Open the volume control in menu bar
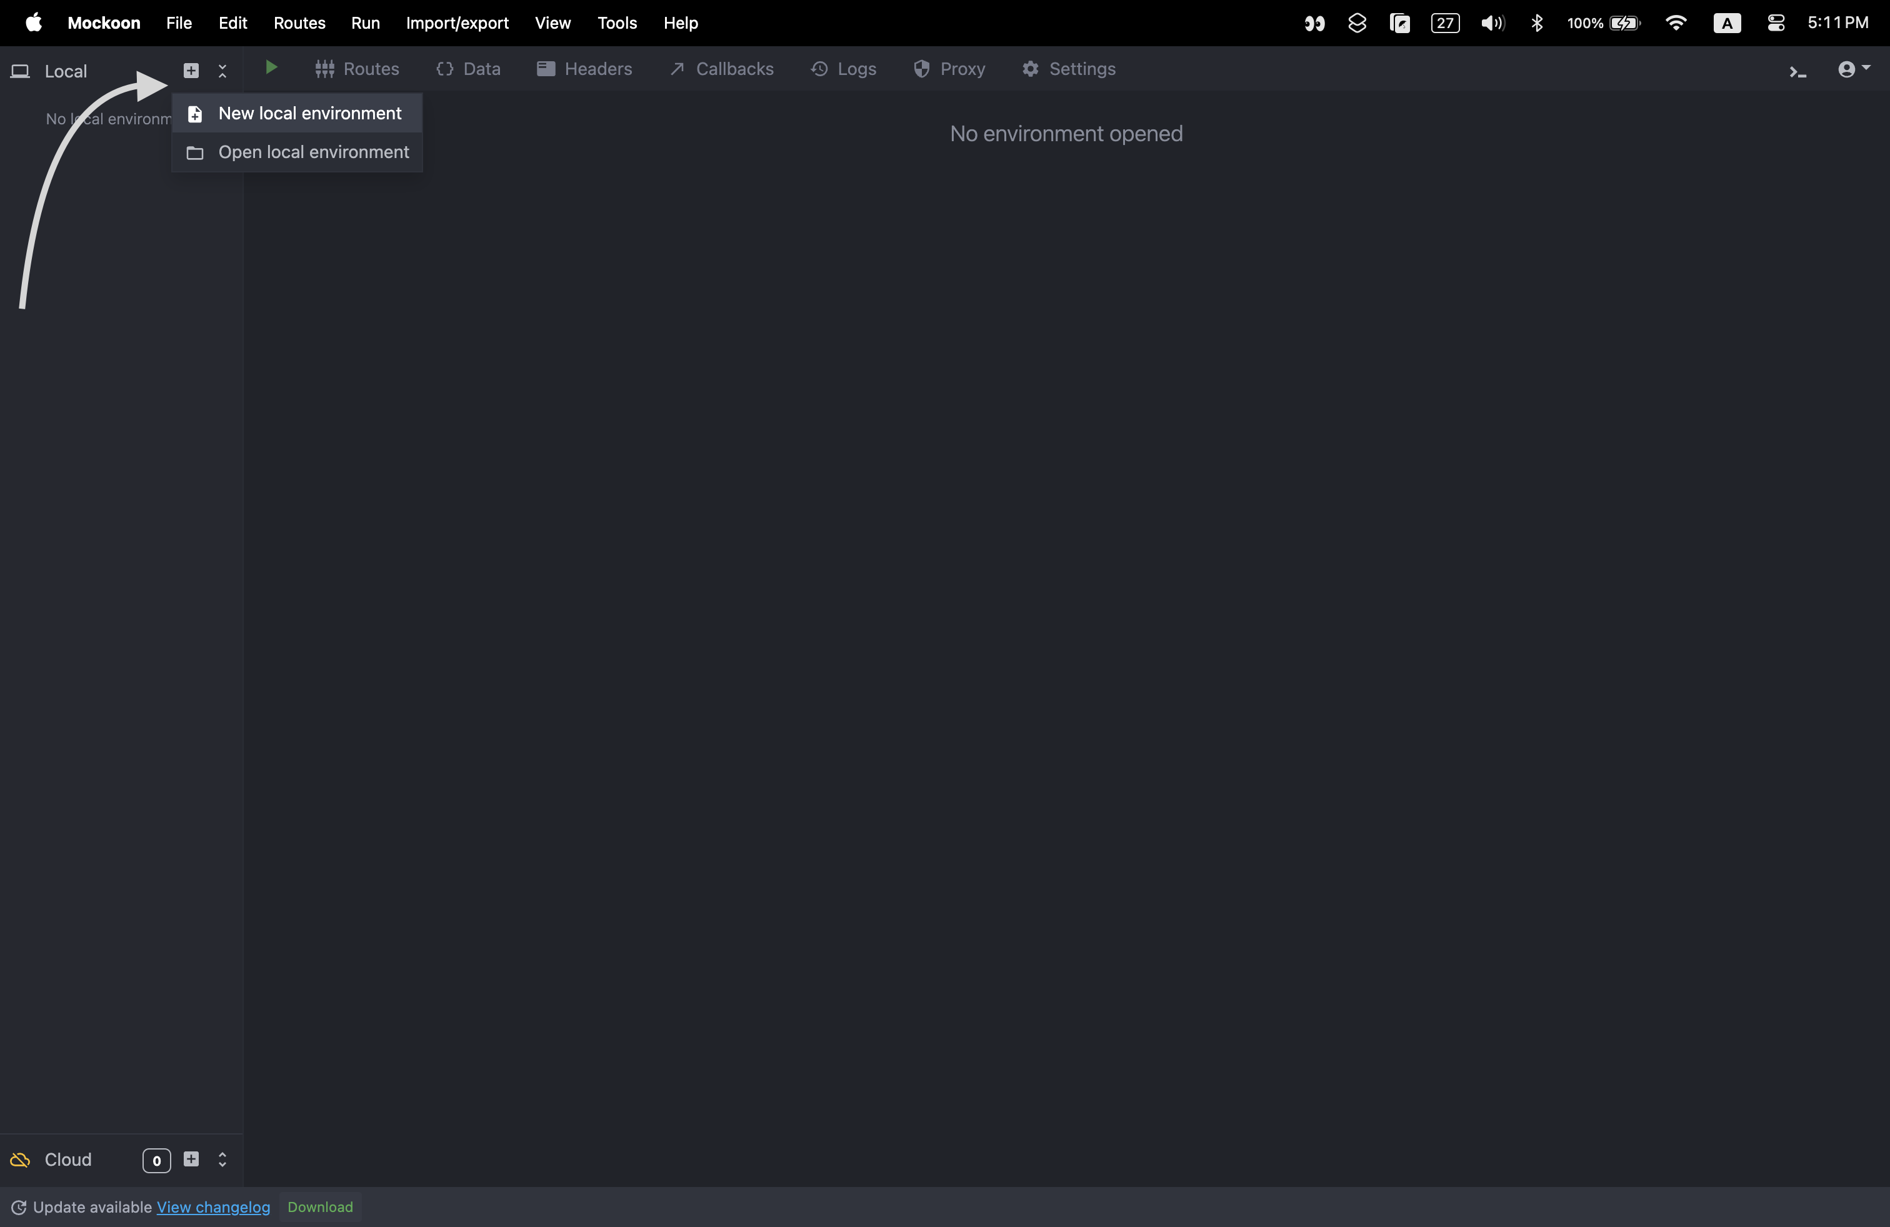This screenshot has height=1227, width=1890. click(x=1493, y=23)
